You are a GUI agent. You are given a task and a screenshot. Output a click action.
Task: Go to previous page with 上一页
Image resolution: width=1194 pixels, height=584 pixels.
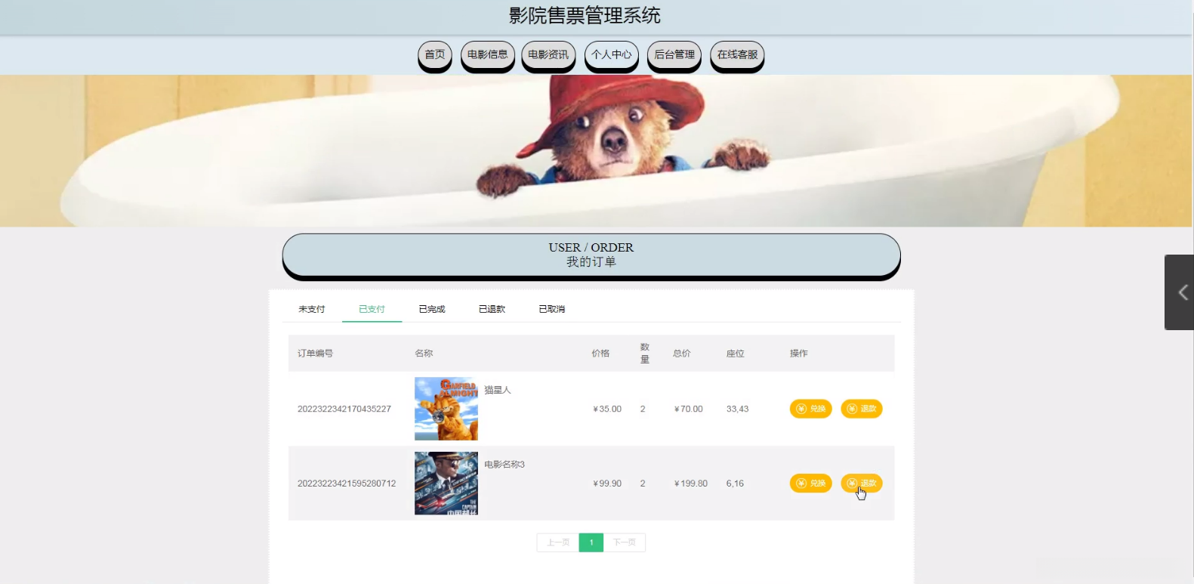tap(558, 542)
